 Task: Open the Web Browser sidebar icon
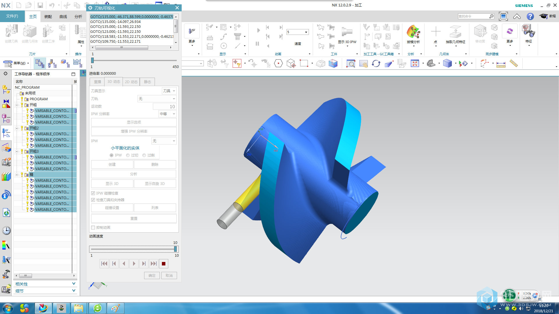tap(6, 213)
